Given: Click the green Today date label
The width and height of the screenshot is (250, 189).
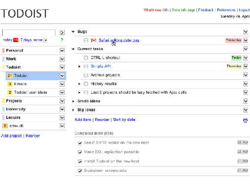Looking at the screenshot, I should [x=236, y=58].
